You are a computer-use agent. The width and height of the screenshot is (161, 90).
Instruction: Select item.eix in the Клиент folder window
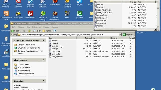tap(55, 46)
